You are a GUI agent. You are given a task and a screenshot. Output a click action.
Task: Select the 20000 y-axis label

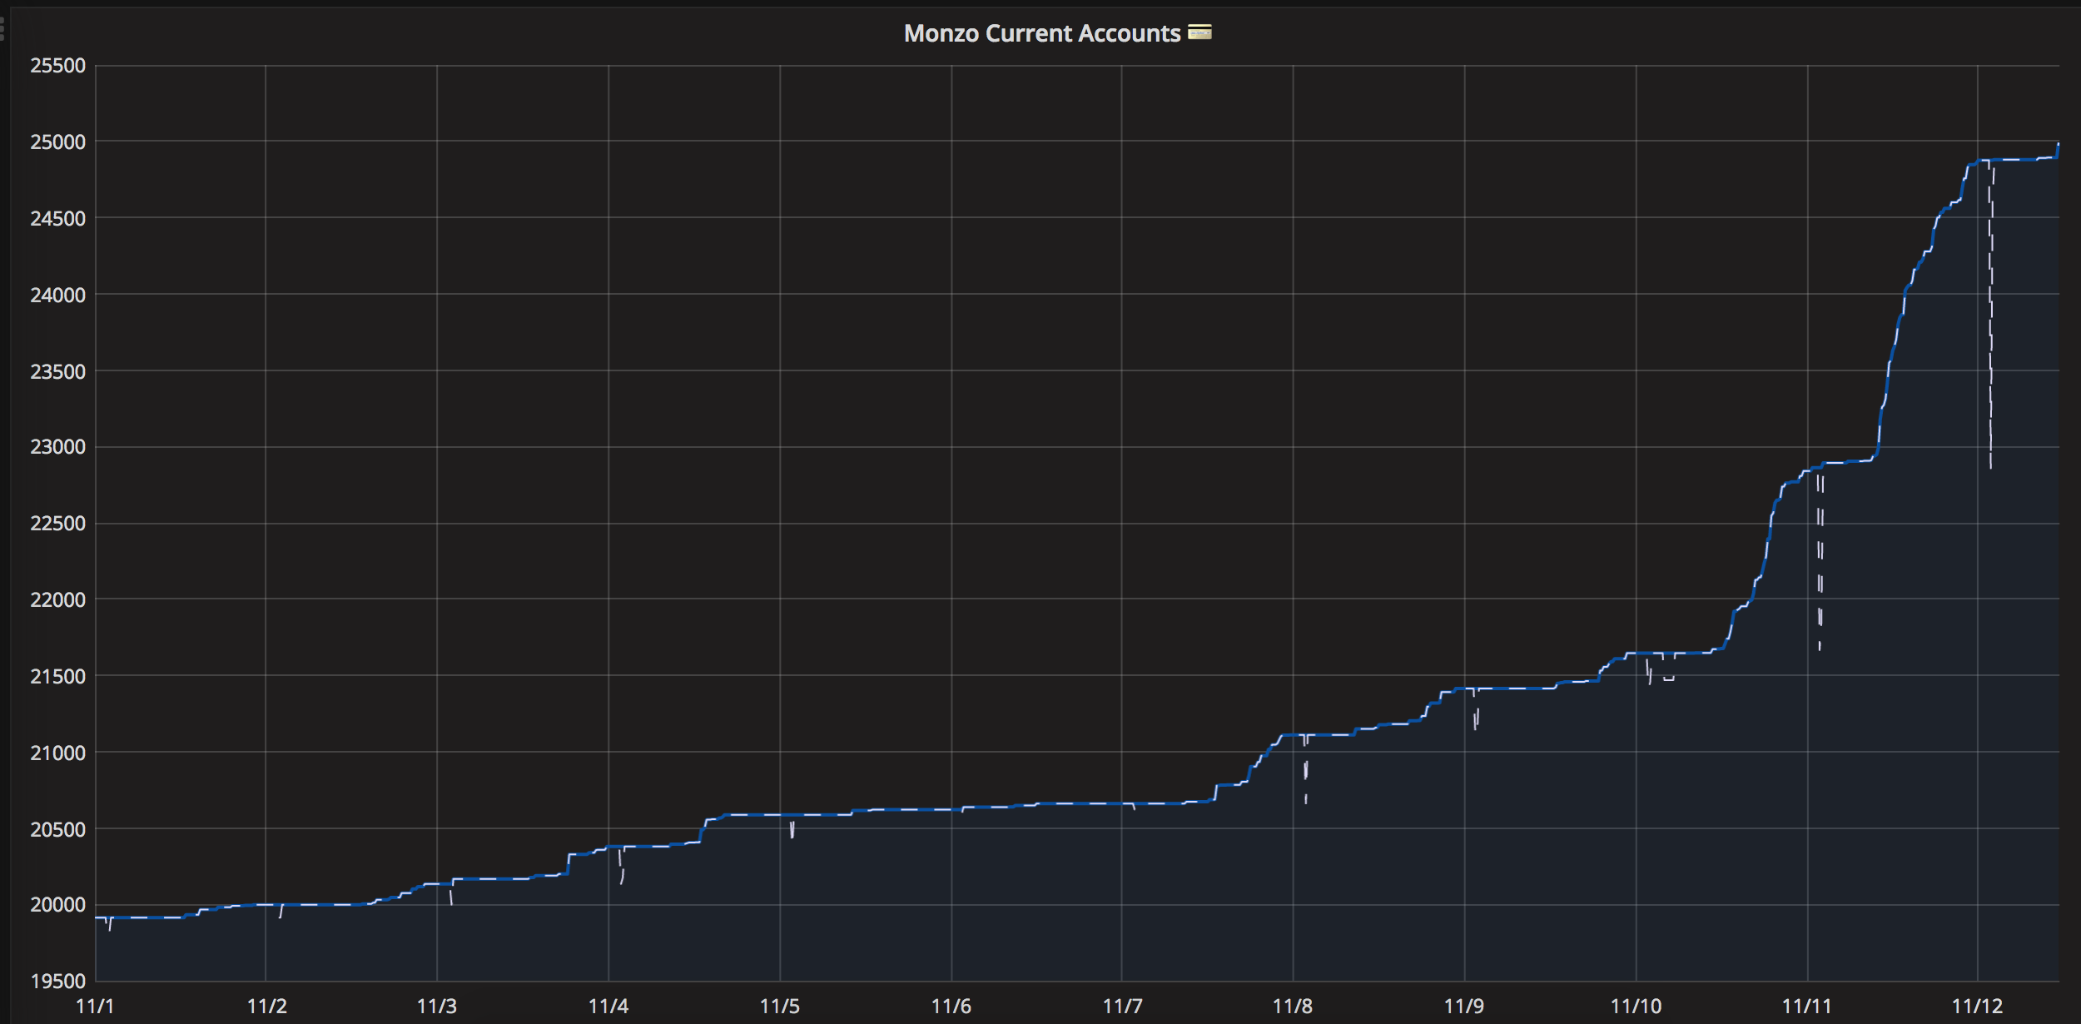point(58,905)
